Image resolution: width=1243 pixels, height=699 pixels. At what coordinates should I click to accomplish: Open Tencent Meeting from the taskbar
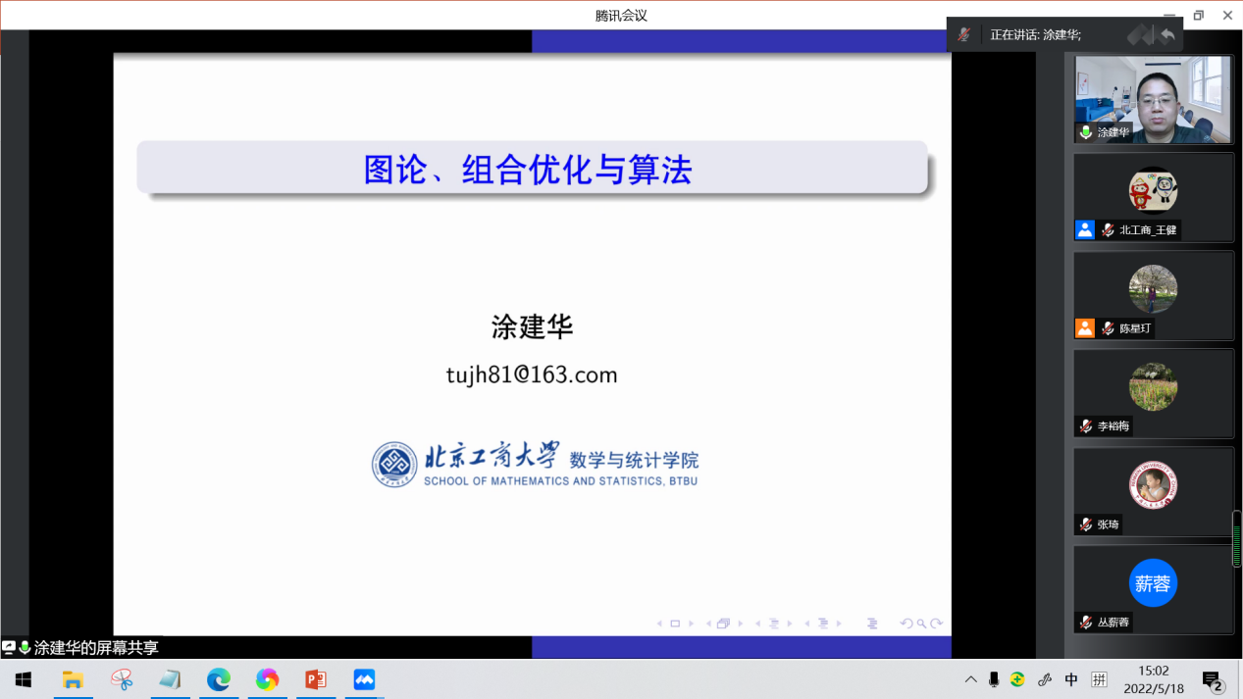(364, 679)
